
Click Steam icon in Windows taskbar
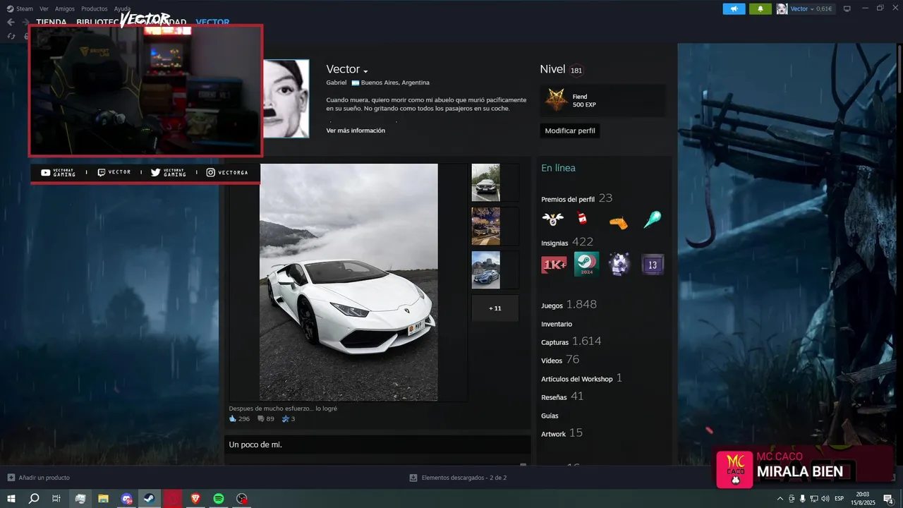coord(150,498)
